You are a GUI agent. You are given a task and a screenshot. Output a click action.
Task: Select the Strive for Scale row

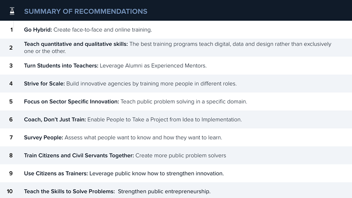[x=176, y=84]
